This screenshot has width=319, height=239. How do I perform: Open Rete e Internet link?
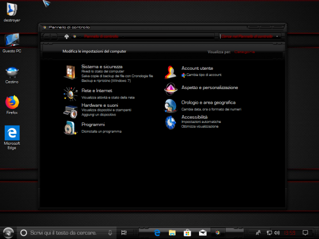point(96,91)
